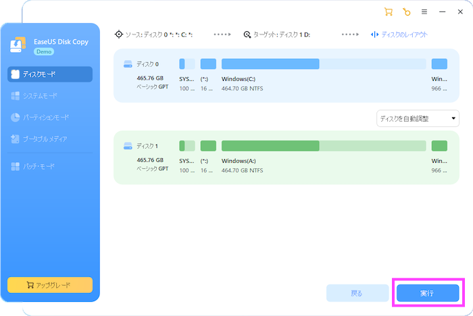Close the EaseUS Disk Copy window

coord(460,11)
